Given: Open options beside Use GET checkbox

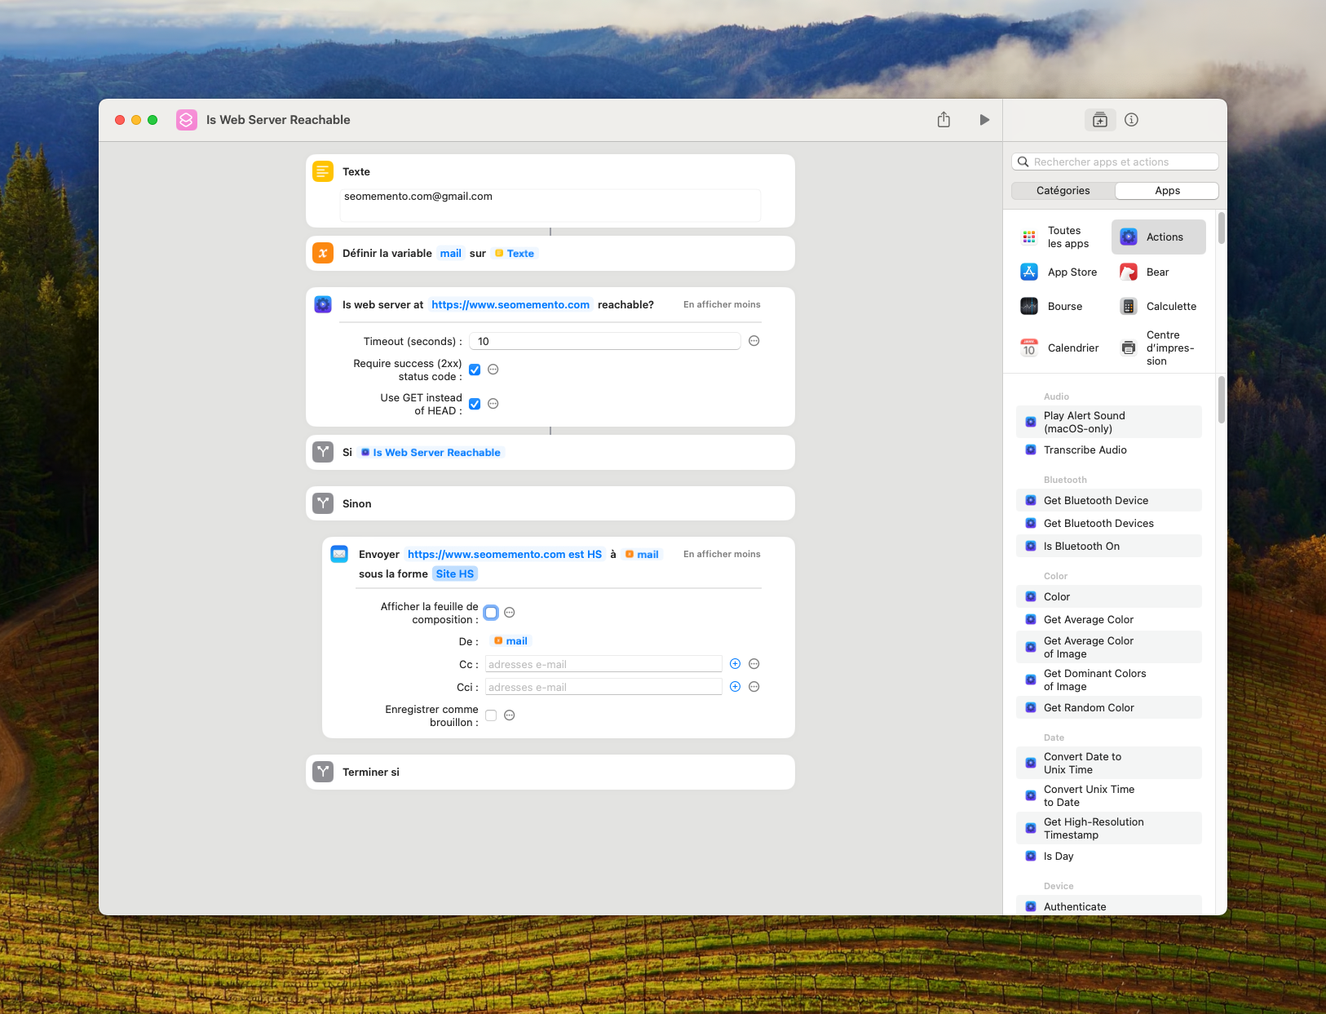Looking at the screenshot, I should pyautogui.click(x=493, y=404).
